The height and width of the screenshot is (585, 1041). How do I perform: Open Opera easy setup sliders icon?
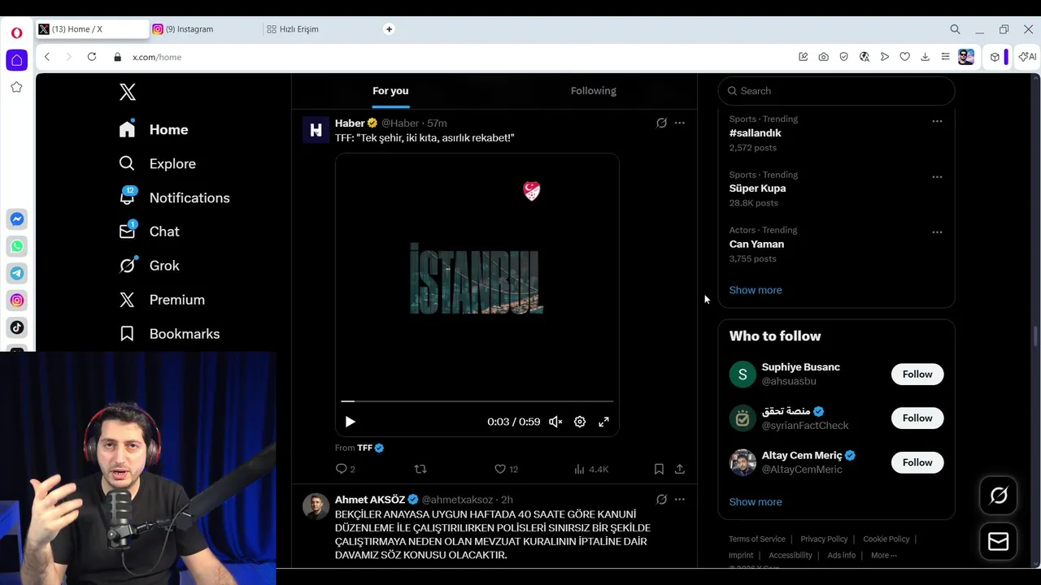pos(945,57)
